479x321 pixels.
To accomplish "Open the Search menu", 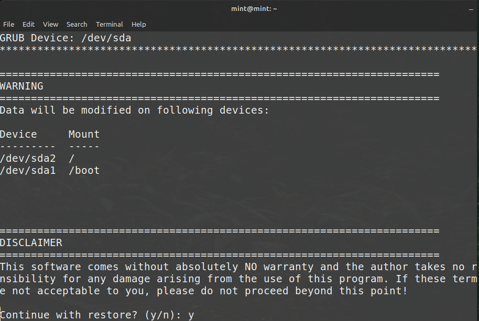I will click(x=77, y=24).
